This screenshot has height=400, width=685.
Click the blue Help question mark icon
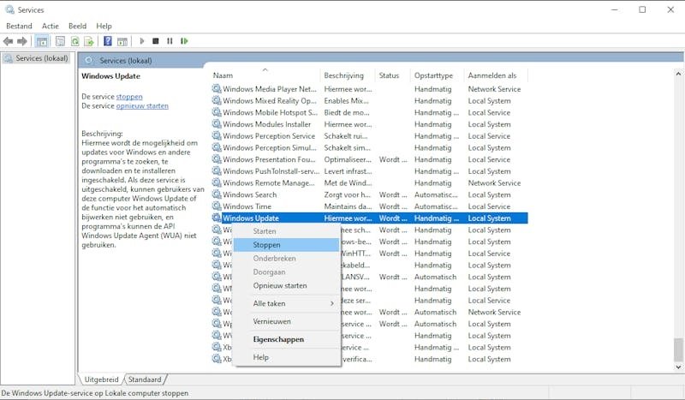click(108, 41)
